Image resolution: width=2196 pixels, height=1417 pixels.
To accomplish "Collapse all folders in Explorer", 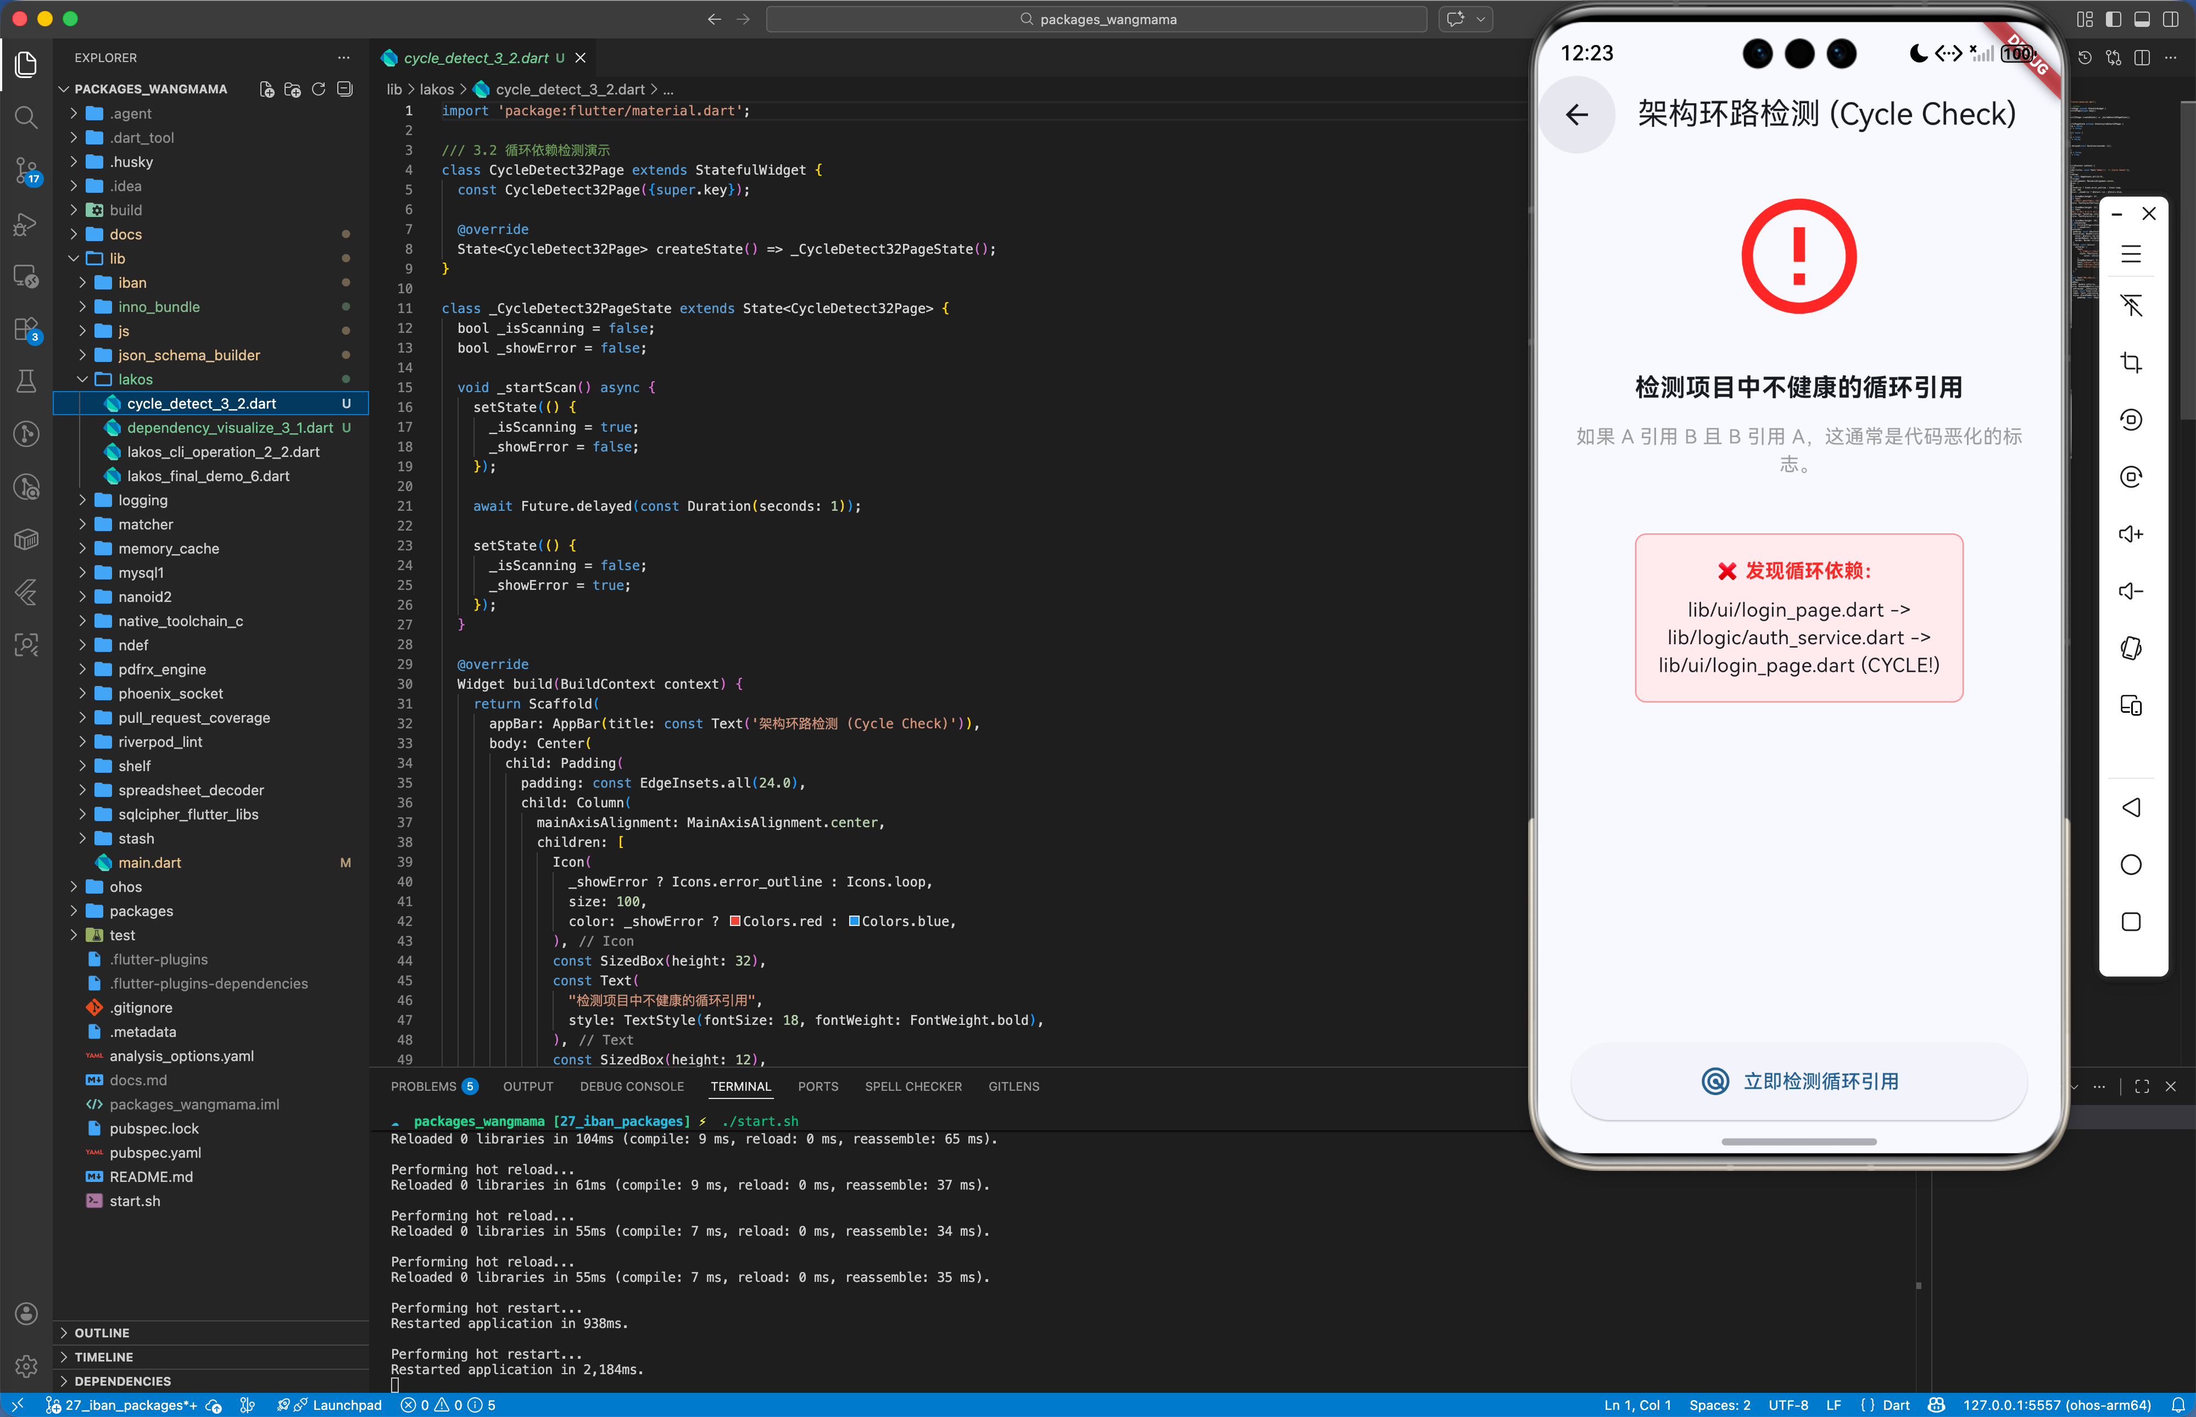I will tap(345, 90).
